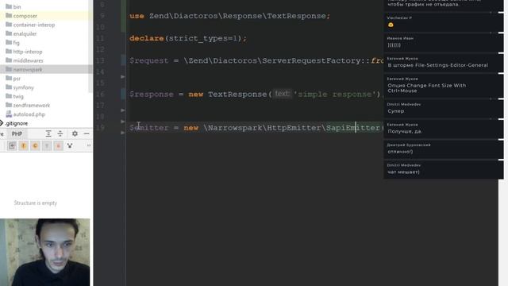
Task: Click the project tree vertical scrollbar
Action: [91, 45]
